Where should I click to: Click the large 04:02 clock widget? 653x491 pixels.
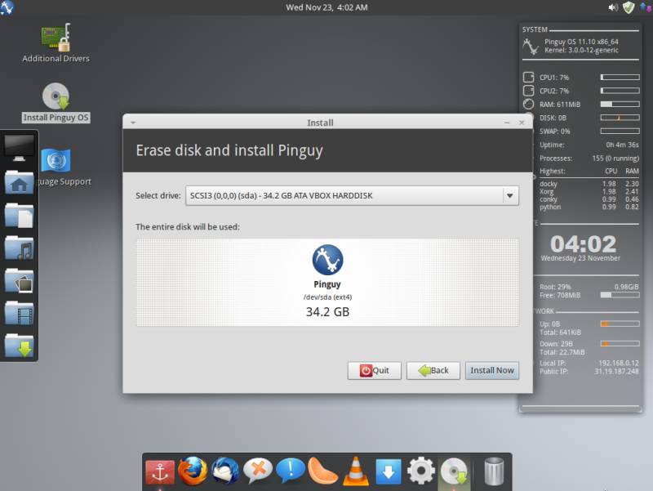pos(583,243)
